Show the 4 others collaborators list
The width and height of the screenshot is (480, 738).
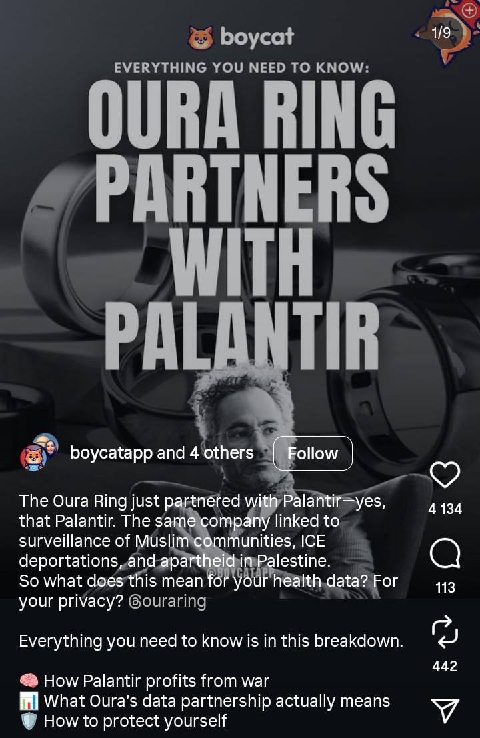coord(221,453)
